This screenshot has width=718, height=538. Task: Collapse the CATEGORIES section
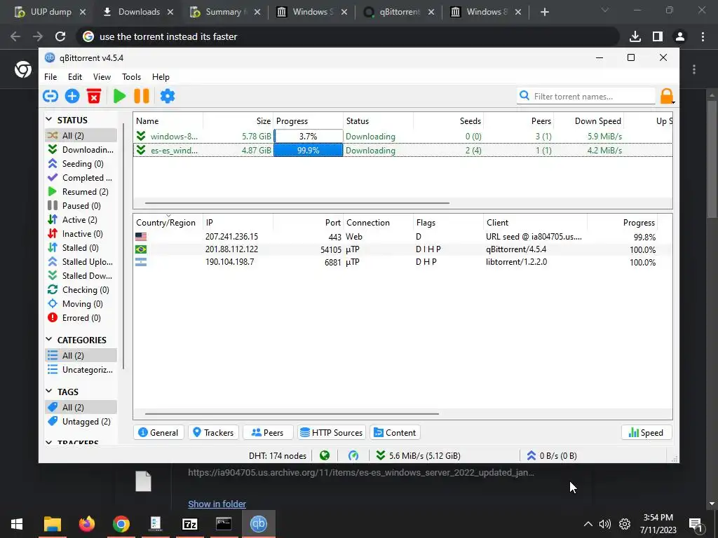(49, 340)
